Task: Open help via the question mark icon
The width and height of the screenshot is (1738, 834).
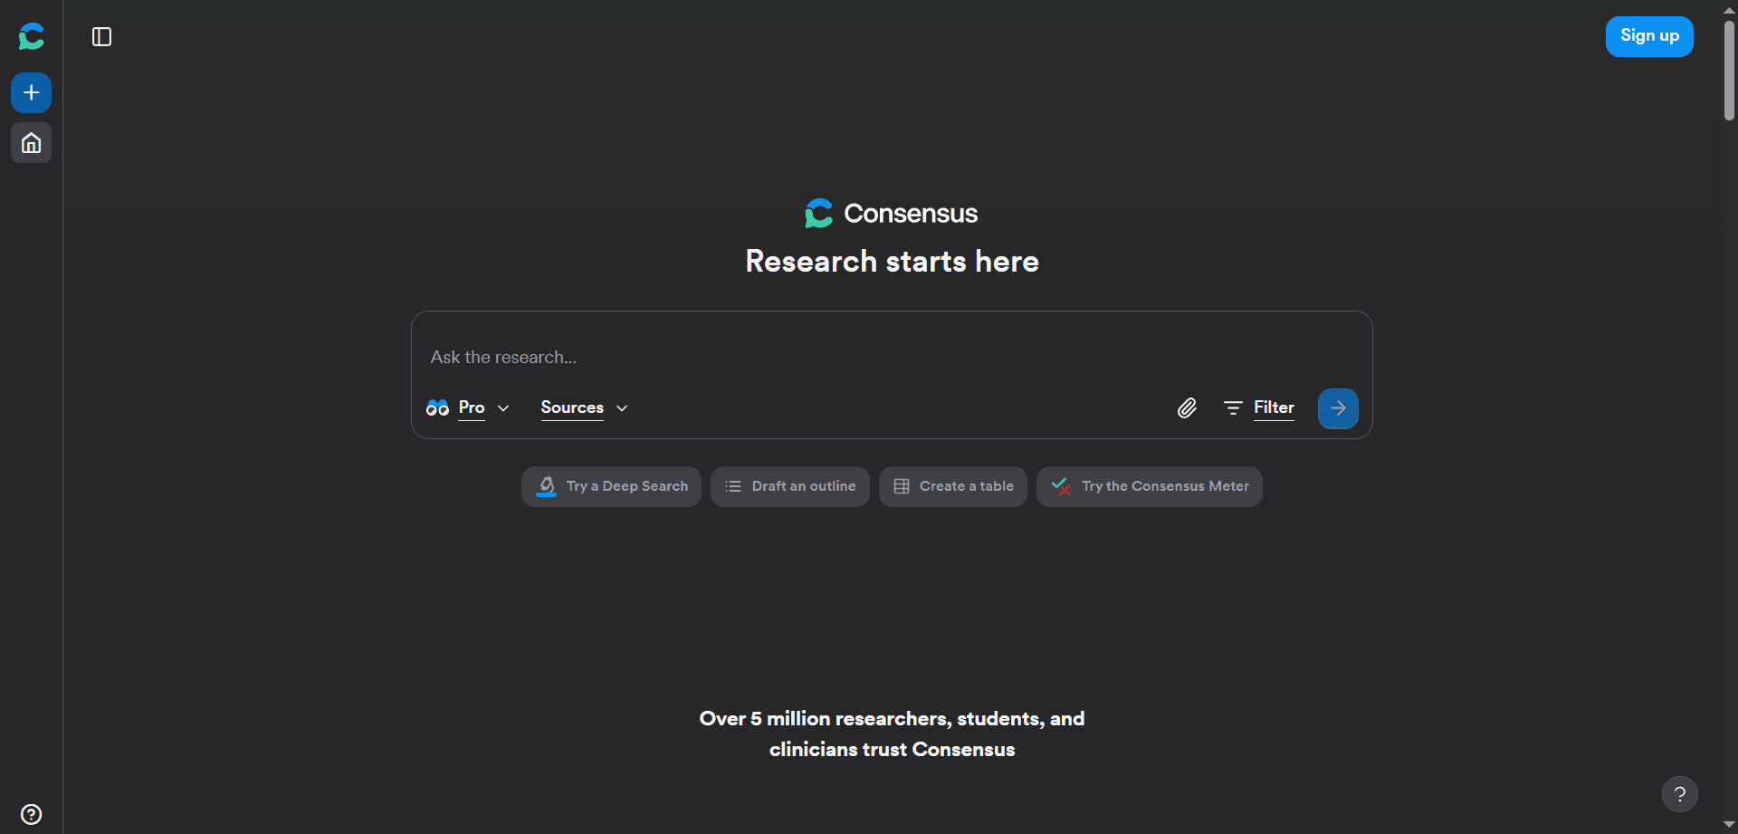Action: pyautogui.click(x=1680, y=793)
